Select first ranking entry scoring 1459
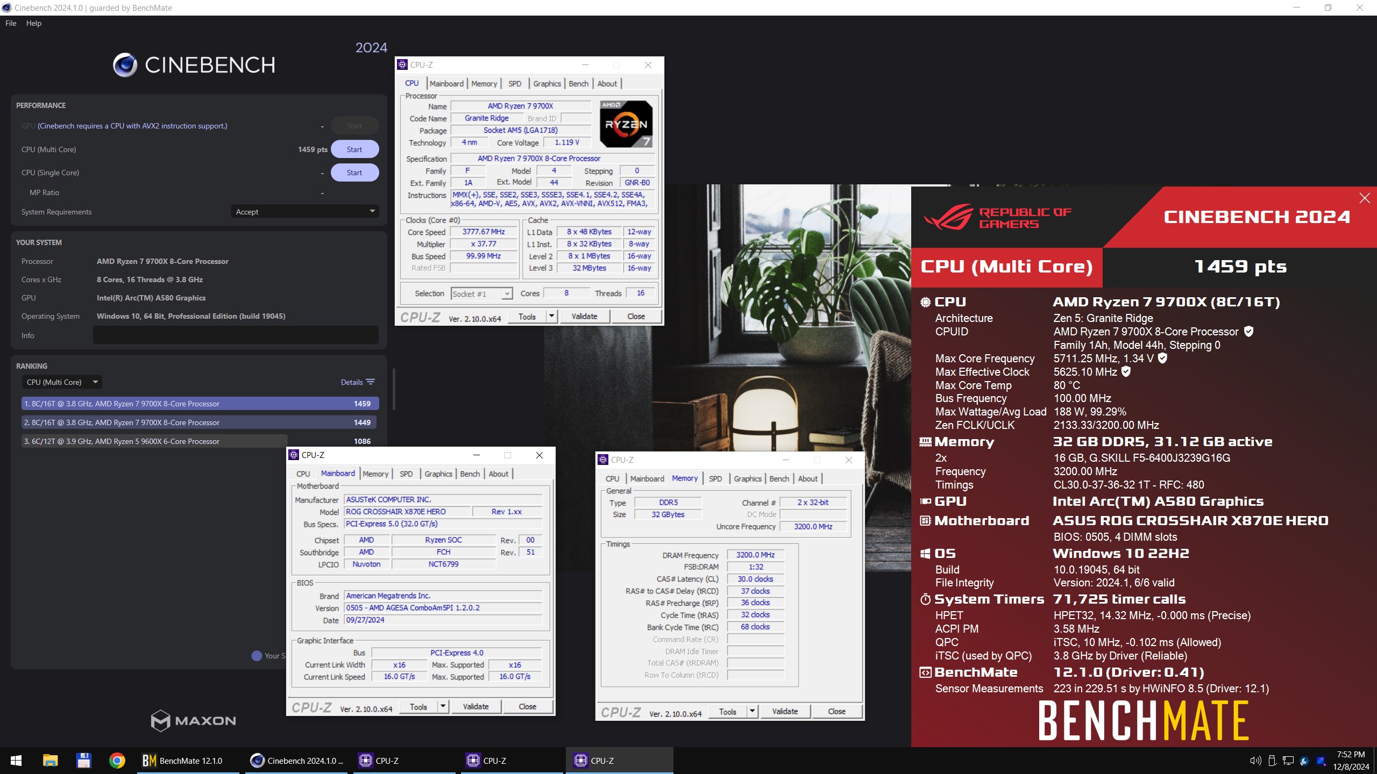1377x774 pixels. point(200,404)
